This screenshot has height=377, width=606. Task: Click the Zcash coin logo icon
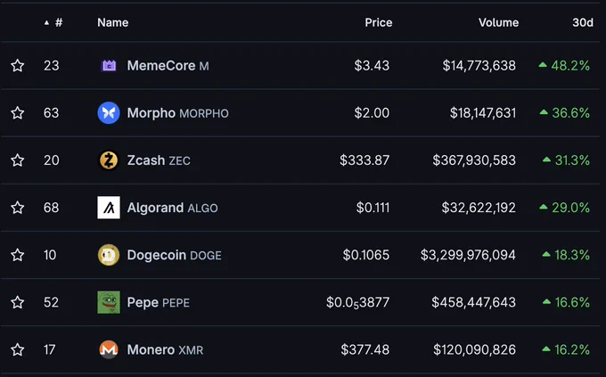pos(109,160)
